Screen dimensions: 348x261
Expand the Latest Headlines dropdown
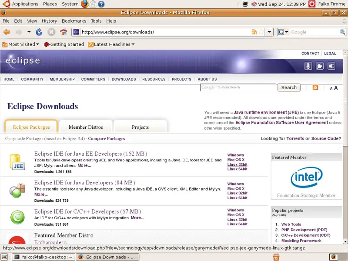tap(133, 44)
